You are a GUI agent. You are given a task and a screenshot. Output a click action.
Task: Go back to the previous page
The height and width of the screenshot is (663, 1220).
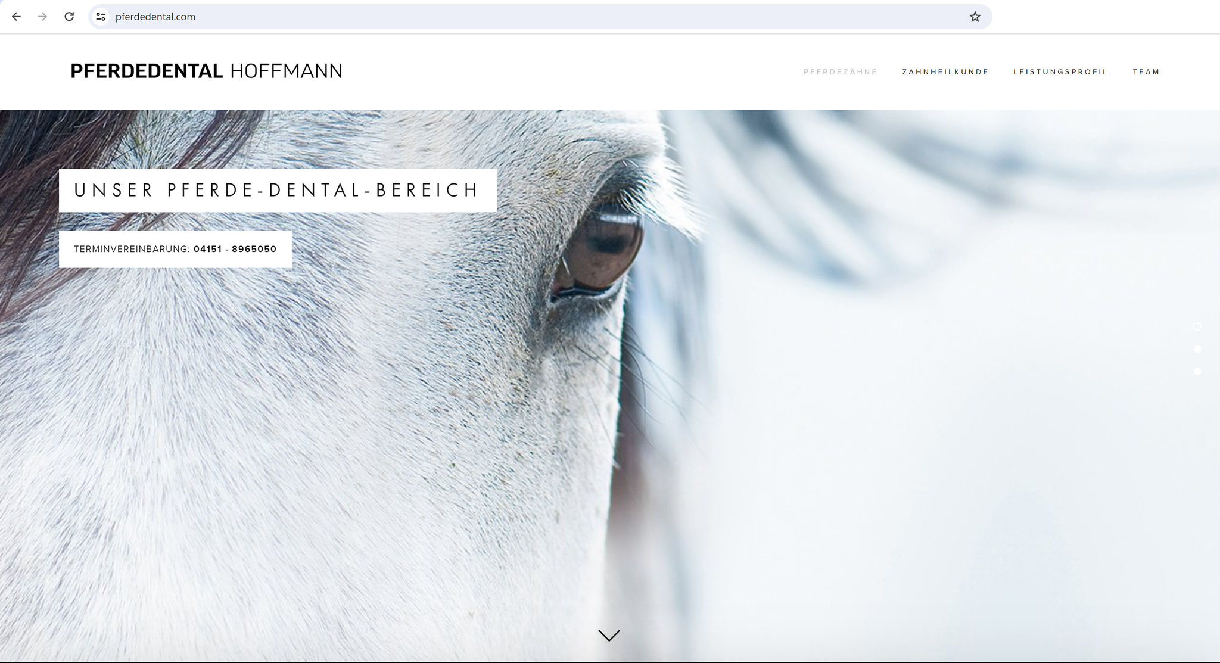tap(16, 17)
